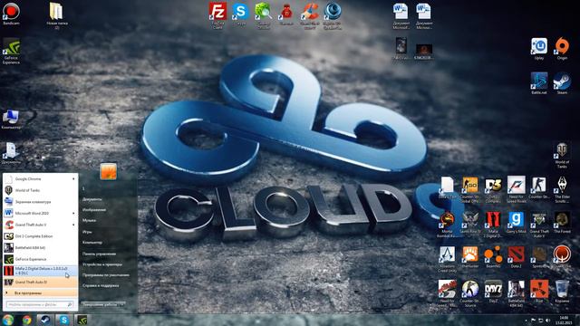Click the user account picture in Start menu

point(108,171)
